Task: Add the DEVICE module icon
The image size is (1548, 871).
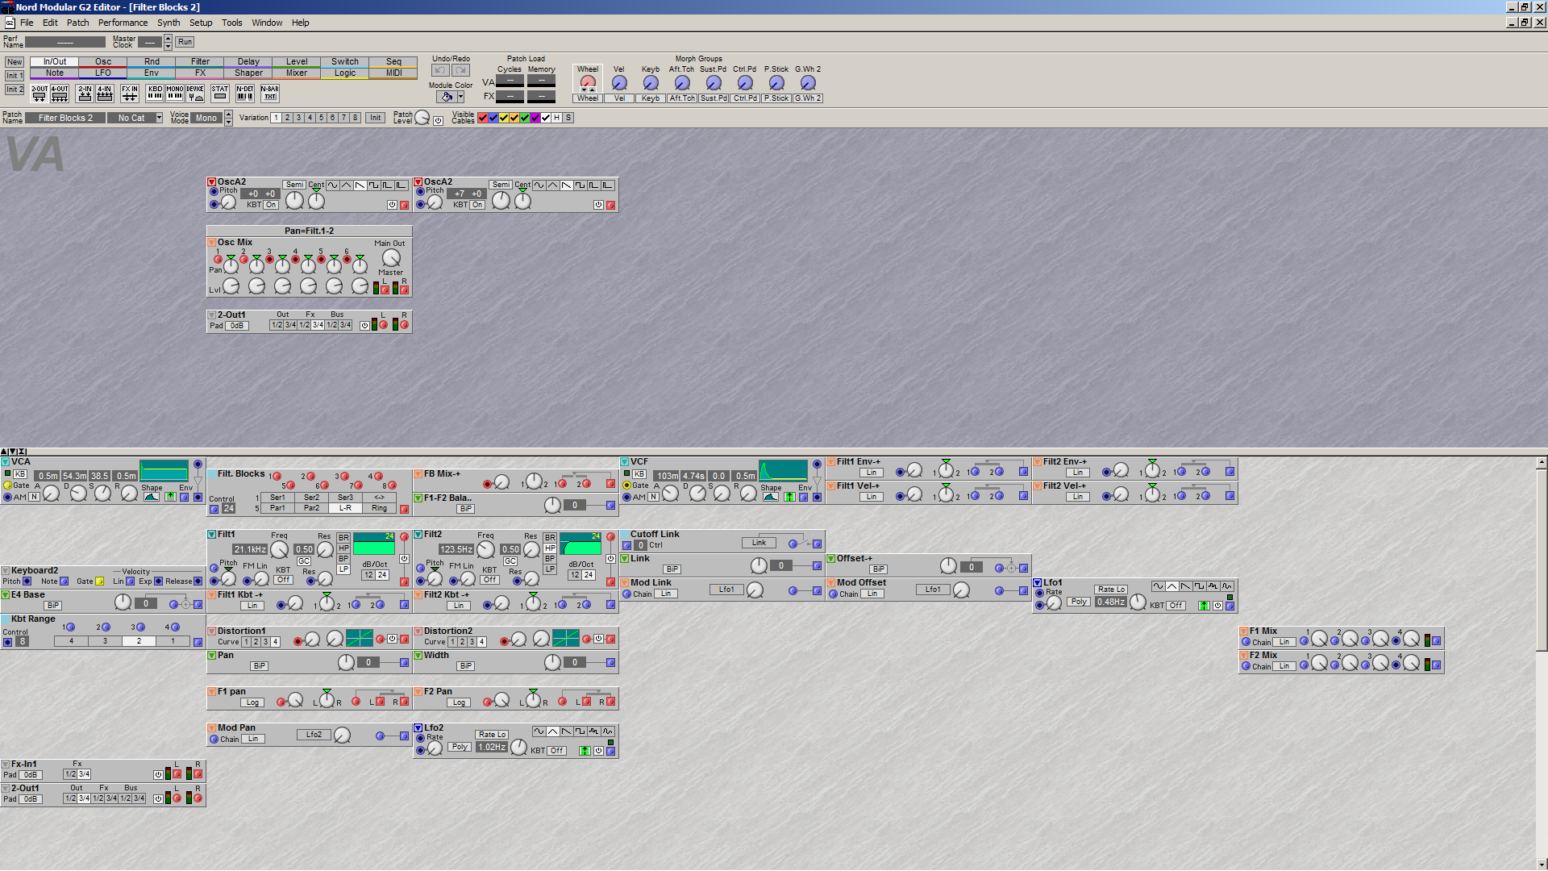Action: [x=195, y=94]
